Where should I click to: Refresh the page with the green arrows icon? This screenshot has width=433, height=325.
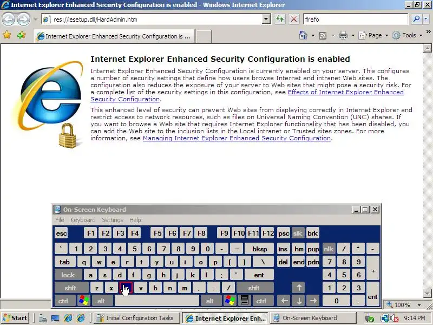(x=280, y=19)
